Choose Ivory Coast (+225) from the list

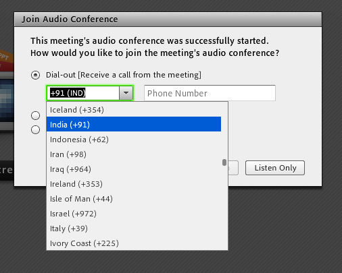[134, 243]
